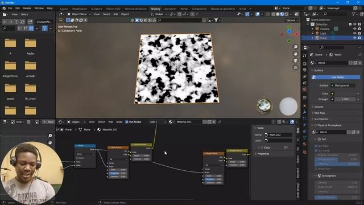Open the Render menu
The height and width of the screenshot is (205, 364).
click(x=27, y=8)
